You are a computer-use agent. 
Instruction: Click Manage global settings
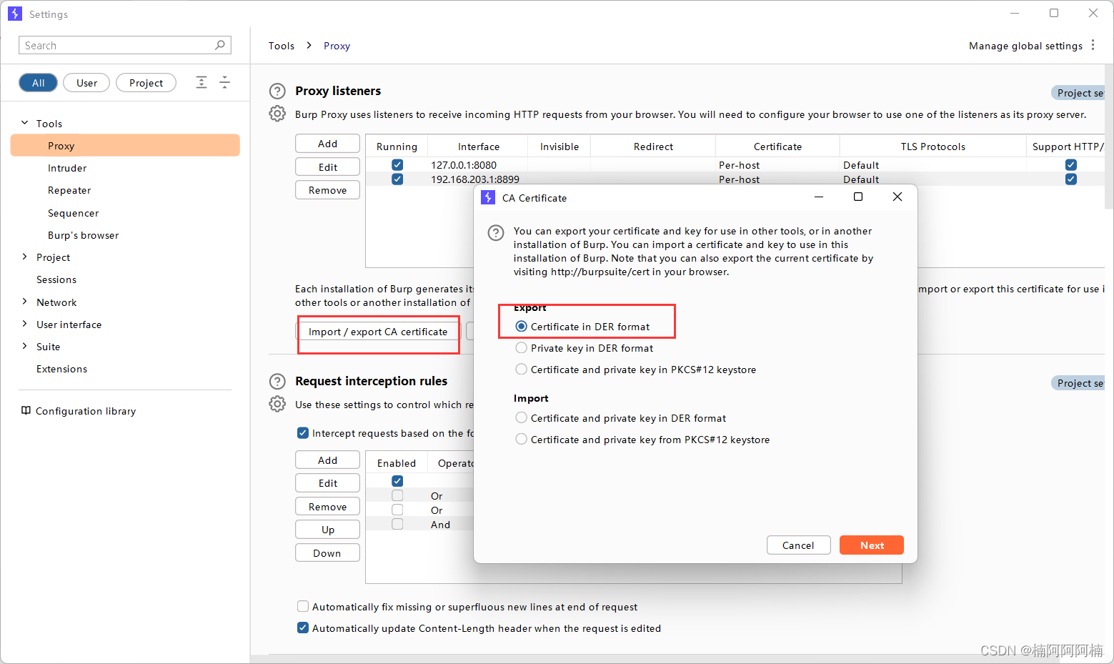coord(1025,46)
